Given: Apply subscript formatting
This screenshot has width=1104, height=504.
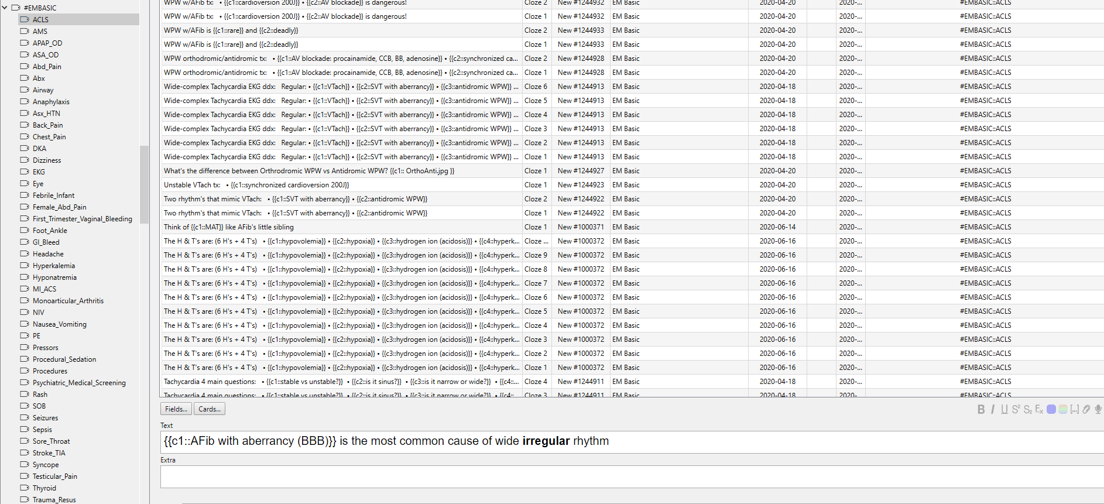Looking at the screenshot, I should tap(1028, 409).
